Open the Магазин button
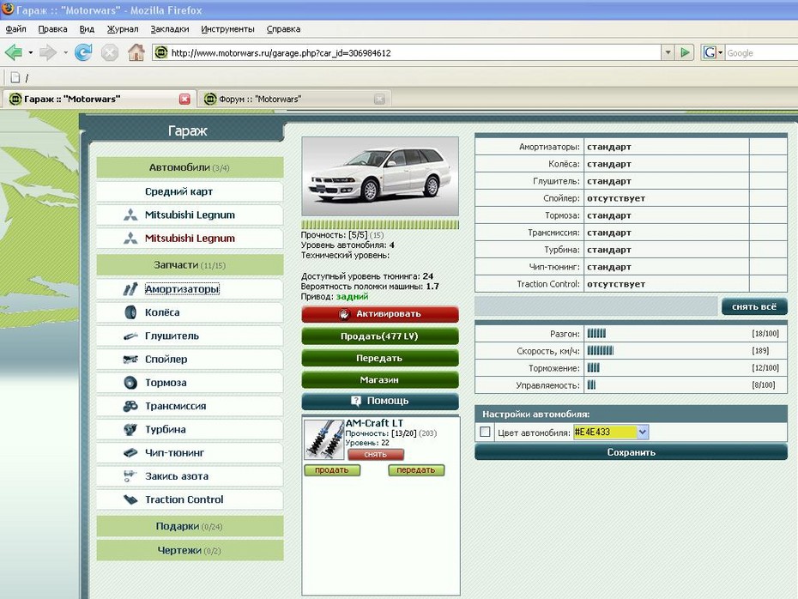Viewport: 798px width, 599px height. pos(380,379)
